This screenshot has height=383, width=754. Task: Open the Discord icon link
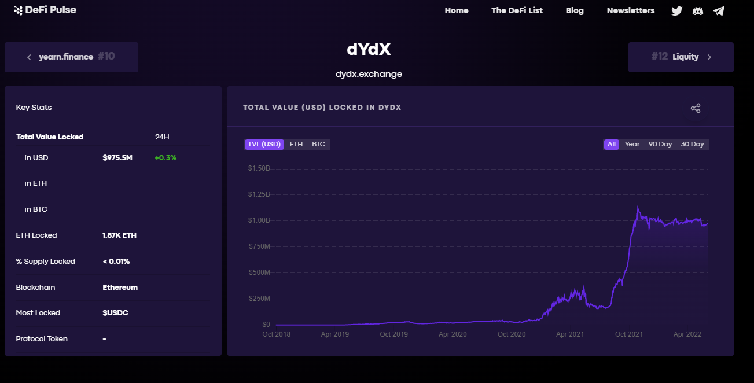pyautogui.click(x=698, y=10)
